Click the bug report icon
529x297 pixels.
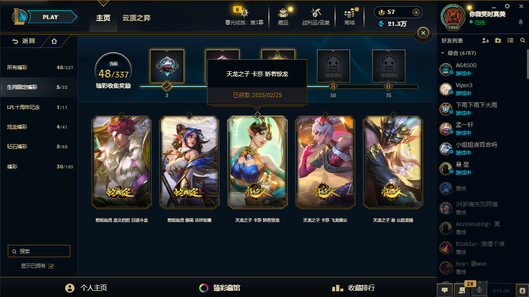(522, 290)
